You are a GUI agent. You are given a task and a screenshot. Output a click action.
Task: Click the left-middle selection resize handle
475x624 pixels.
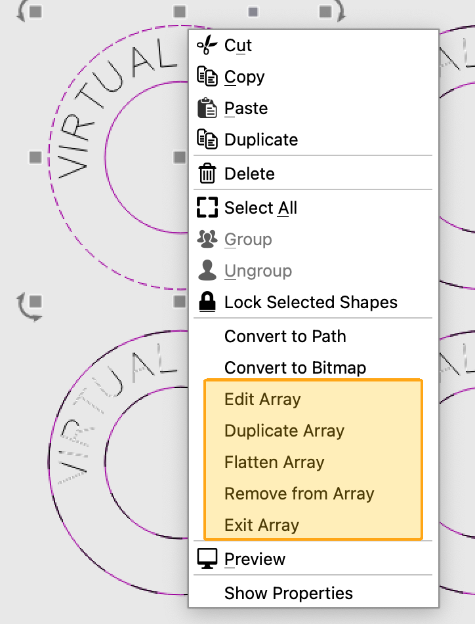coord(36,157)
